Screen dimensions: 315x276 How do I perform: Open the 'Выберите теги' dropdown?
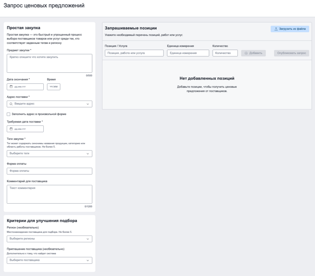point(50,154)
